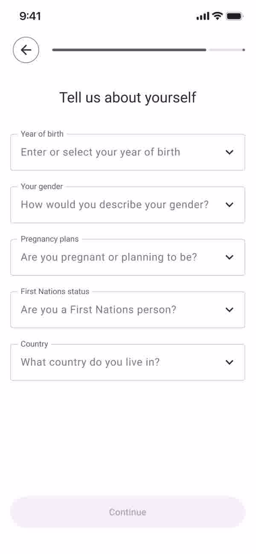
Task: Open Pregnancy plans dropdown chevron
Action: click(x=230, y=257)
